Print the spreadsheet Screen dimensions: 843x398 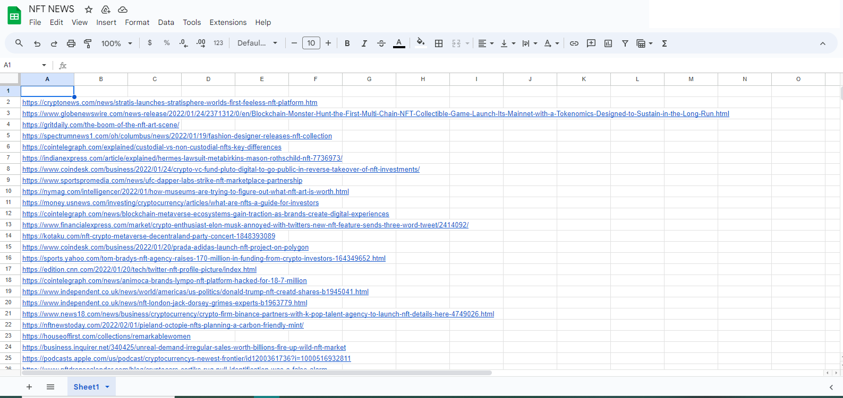coord(71,43)
